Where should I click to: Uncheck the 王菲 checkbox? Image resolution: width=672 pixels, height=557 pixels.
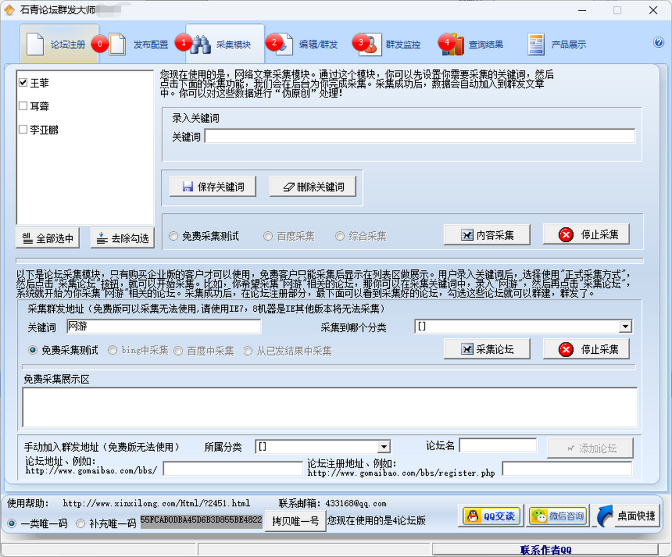(x=23, y=82)
